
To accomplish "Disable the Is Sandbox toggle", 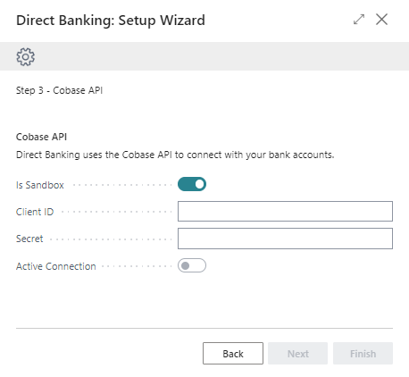I will (x=192, y=184).
